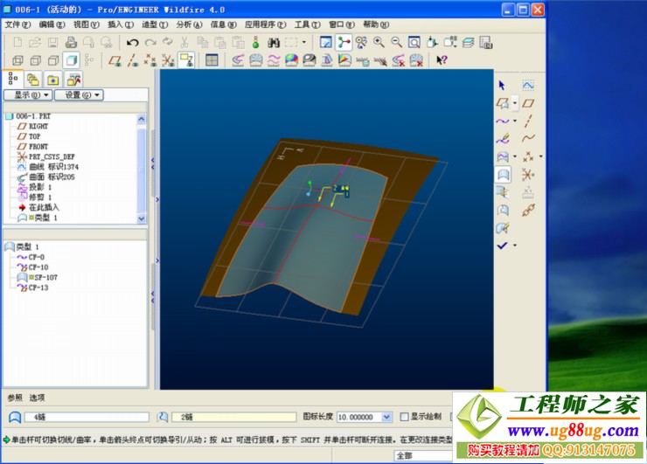Click the shaded model display icon
647x464 pixels.
pos(71,60)
